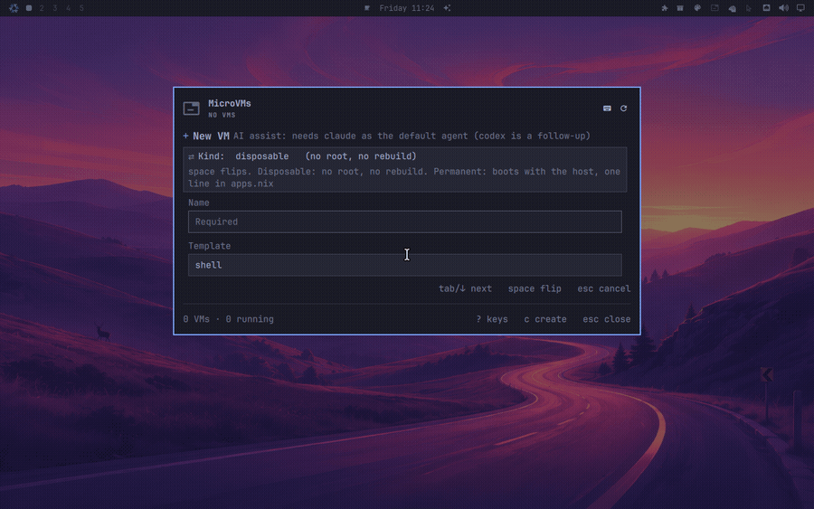Click the Template field label

[x=209, y=246]
